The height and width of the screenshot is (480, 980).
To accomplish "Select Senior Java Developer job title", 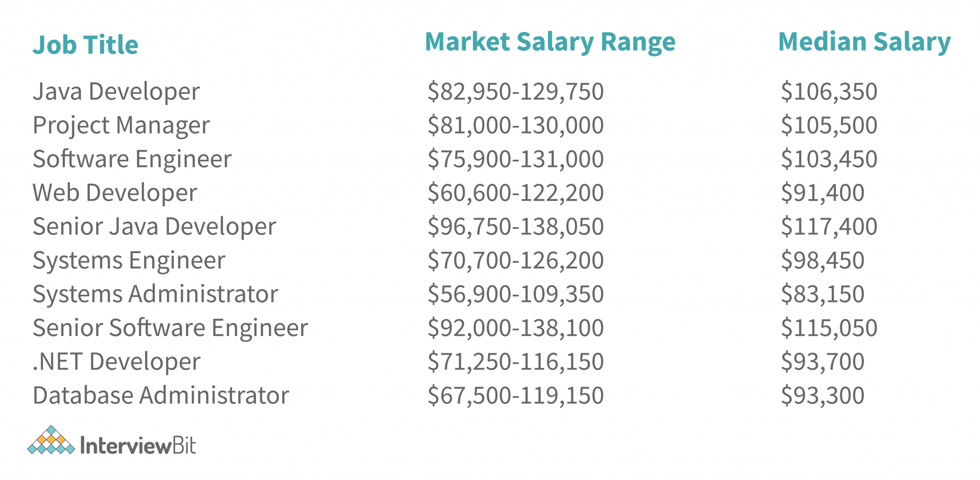I will point(154,226).
